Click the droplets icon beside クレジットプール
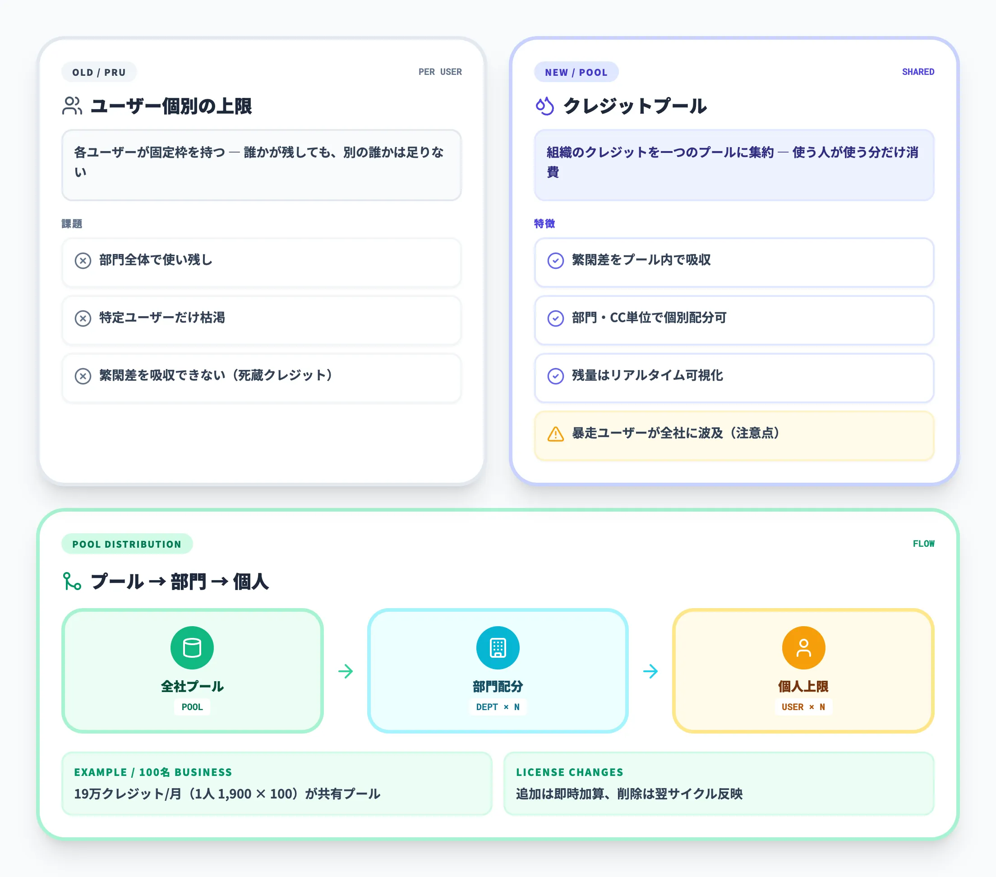This screenshot has height=877, width=996. coord(545,106)
